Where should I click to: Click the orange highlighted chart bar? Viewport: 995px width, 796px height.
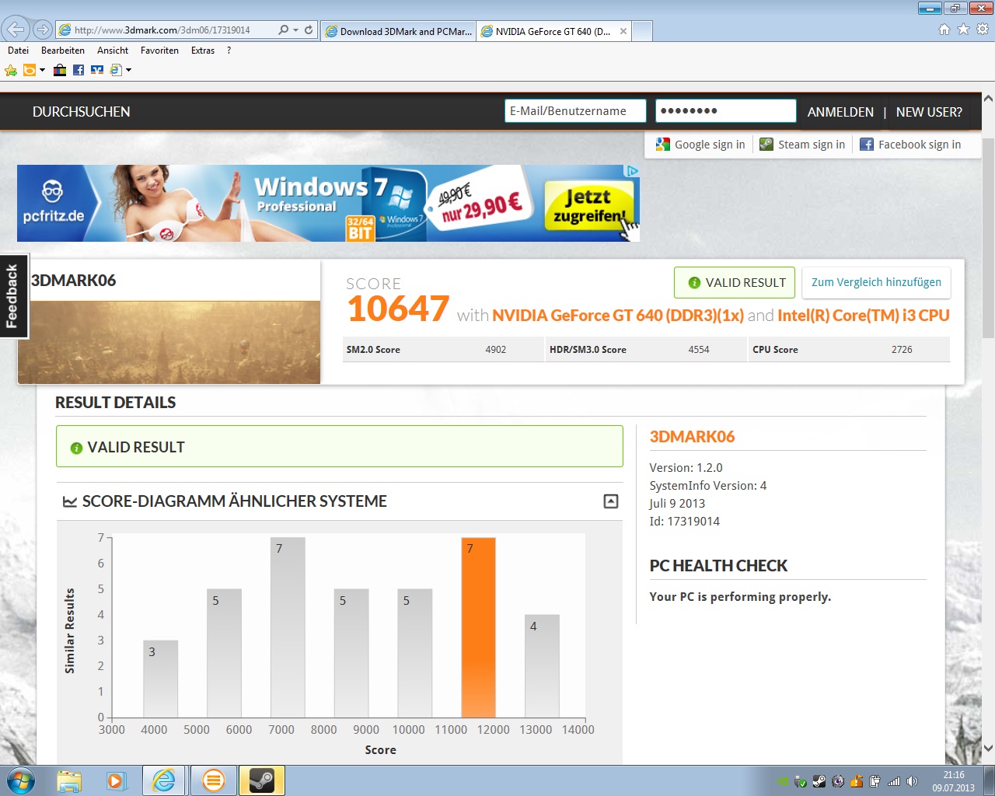pos(478,627)
